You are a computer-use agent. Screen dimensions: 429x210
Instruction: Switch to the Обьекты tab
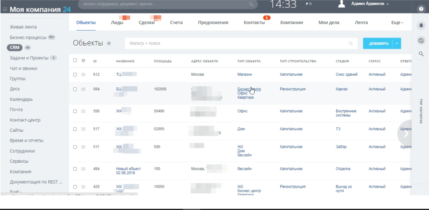[x=86, y=23]
